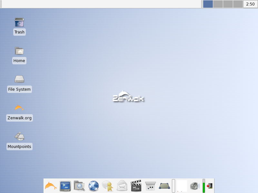Image resolution: width=258 pixels, height=193 pixels.
Task: Open the instant messenger chat icon
Action: (108, 186)
